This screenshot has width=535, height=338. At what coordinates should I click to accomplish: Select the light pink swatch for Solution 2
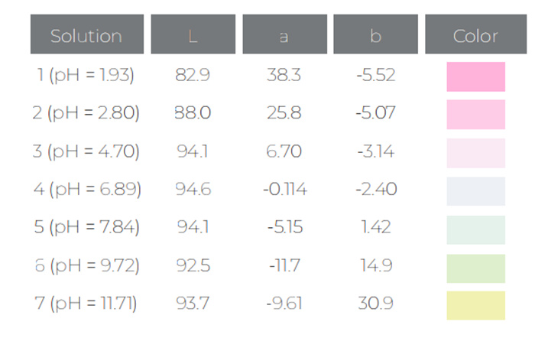point(475,115)
